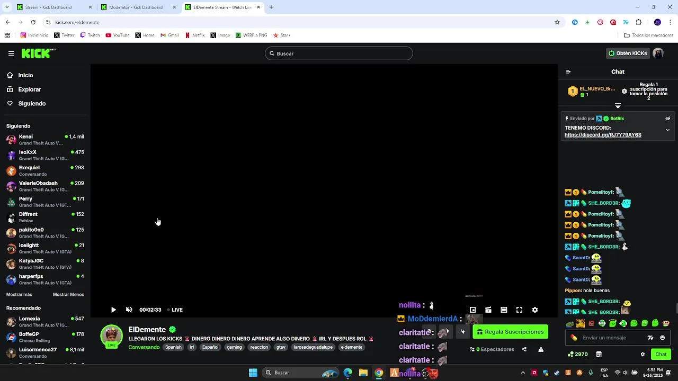
Task: Open the Twitch bookmark
Action: click(90, 35)
